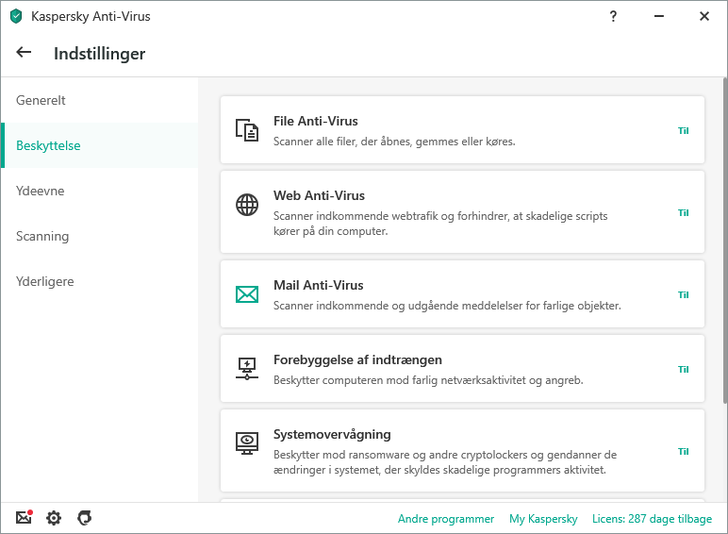Click Licens: 287 dage tilbage link

(652, 519)
